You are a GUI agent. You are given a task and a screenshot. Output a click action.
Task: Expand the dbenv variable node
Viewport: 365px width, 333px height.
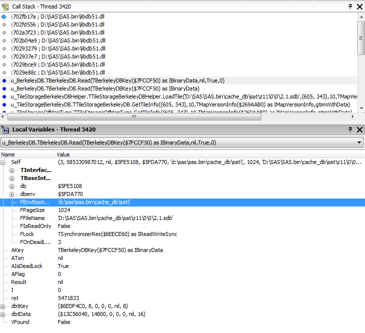12,194
